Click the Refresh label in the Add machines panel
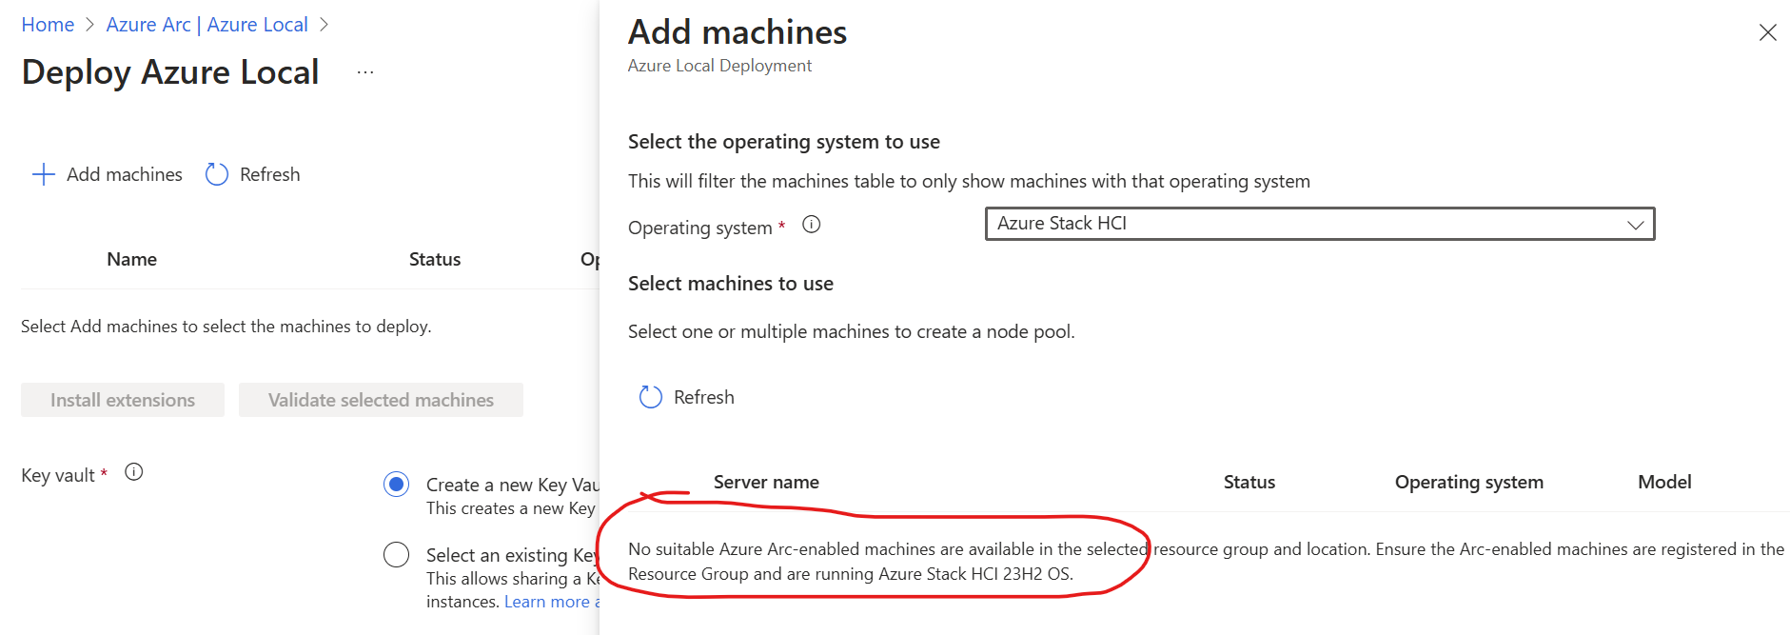 [x=704, y=397]
